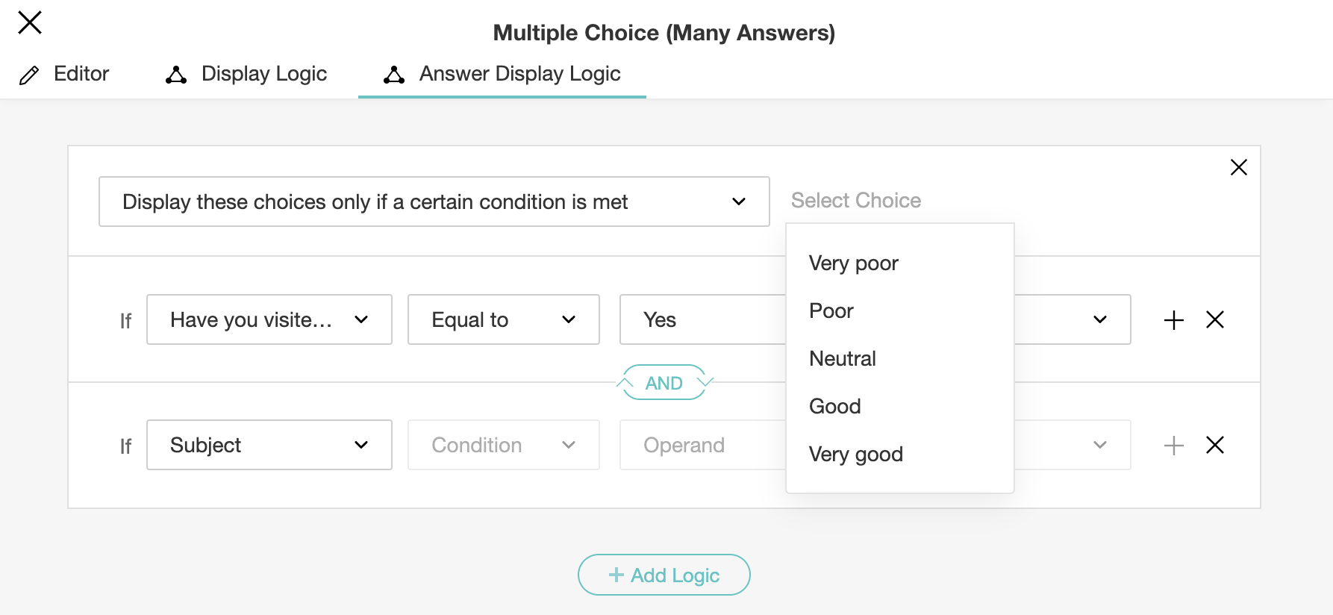Click the plus icon on Subject row

(1173, 446)
